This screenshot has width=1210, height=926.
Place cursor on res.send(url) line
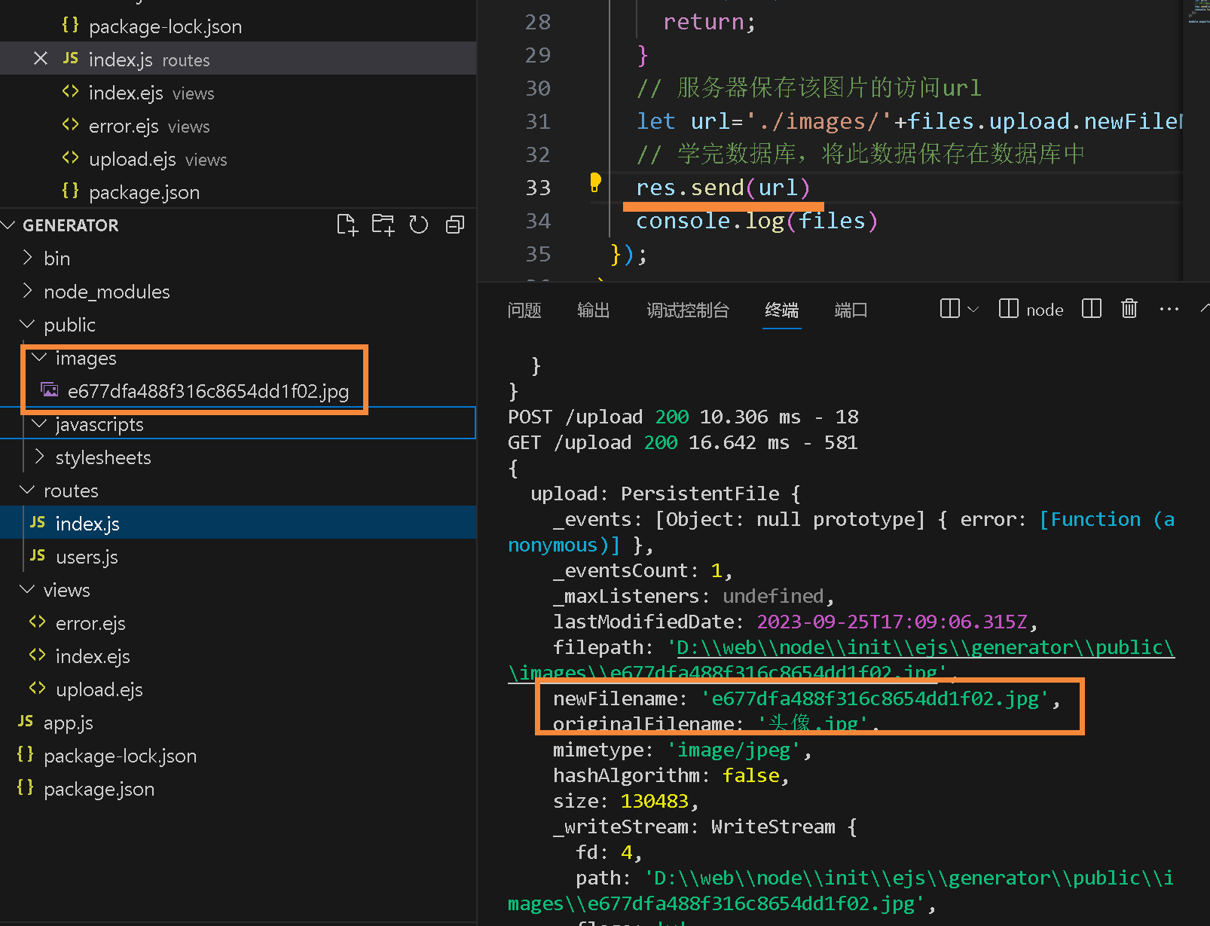723,188
